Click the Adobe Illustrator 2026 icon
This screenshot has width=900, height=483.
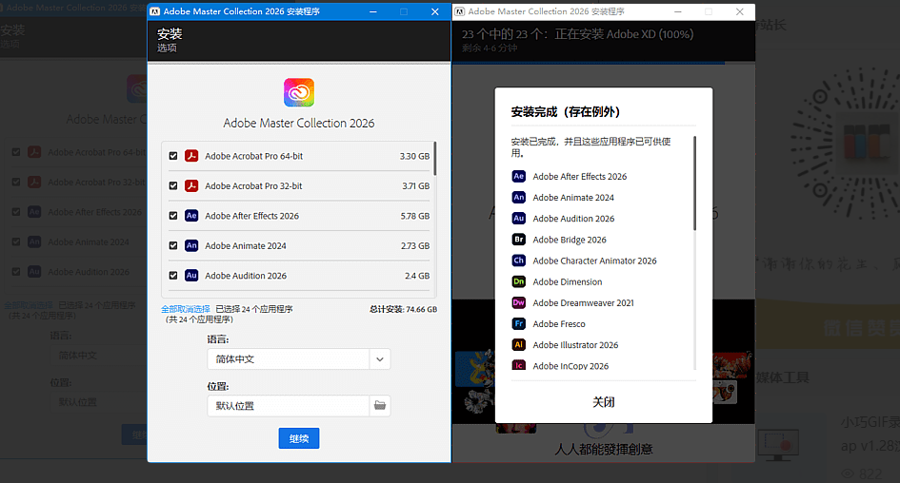click(x=519, y=345)
